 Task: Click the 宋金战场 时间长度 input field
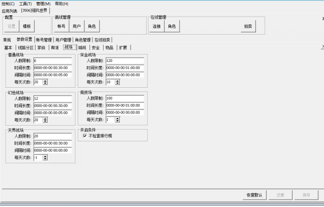(x=125, y=67)
